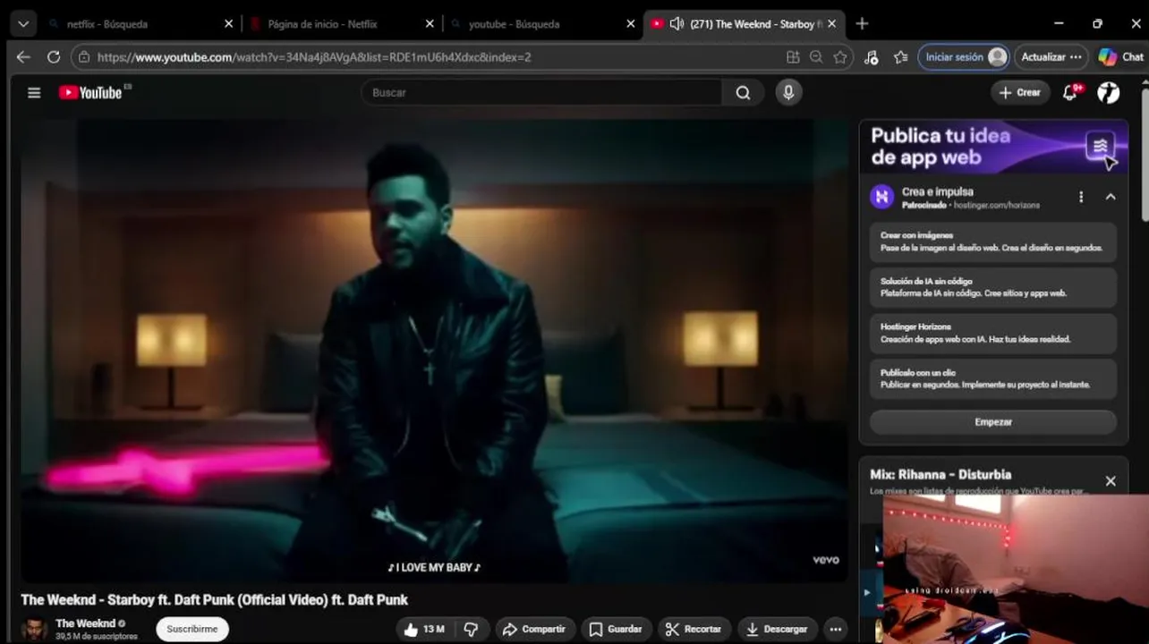Screen dimensions: 1149x644
Task: Click Guardar to save video
Action: click(616, 629)
